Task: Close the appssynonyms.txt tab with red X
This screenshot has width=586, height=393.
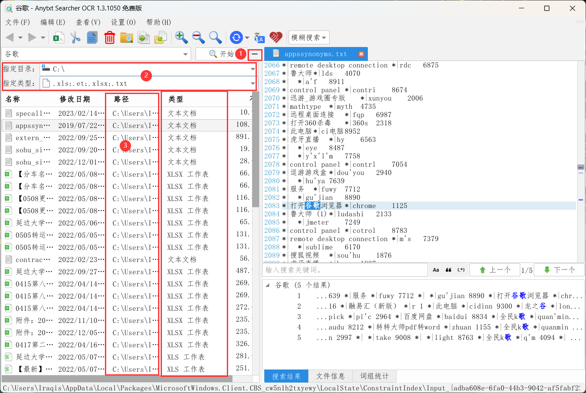Action: pos(361,54)
